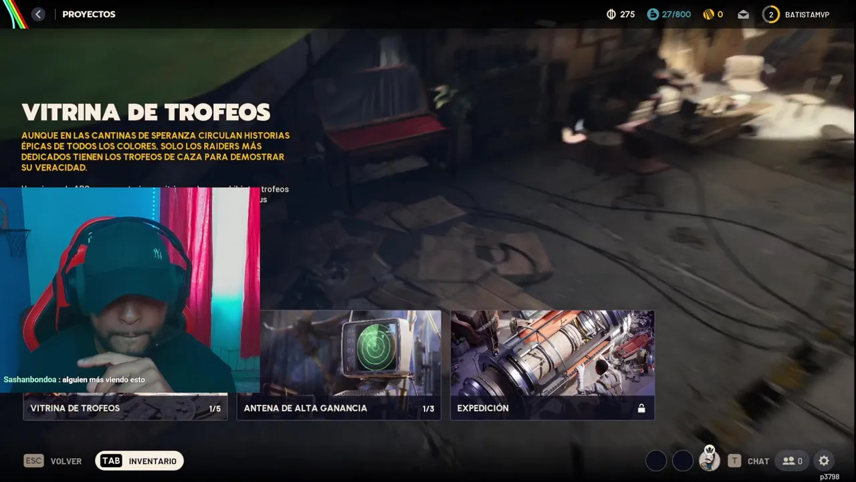Screen dimensions: 856x482
Task: Click the VITRINA DE TROFEOS heading
Action: point(146,112)
